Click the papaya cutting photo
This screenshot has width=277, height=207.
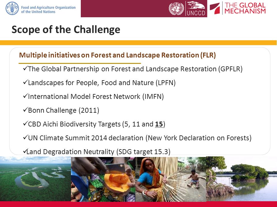click(x=103, y=179)
